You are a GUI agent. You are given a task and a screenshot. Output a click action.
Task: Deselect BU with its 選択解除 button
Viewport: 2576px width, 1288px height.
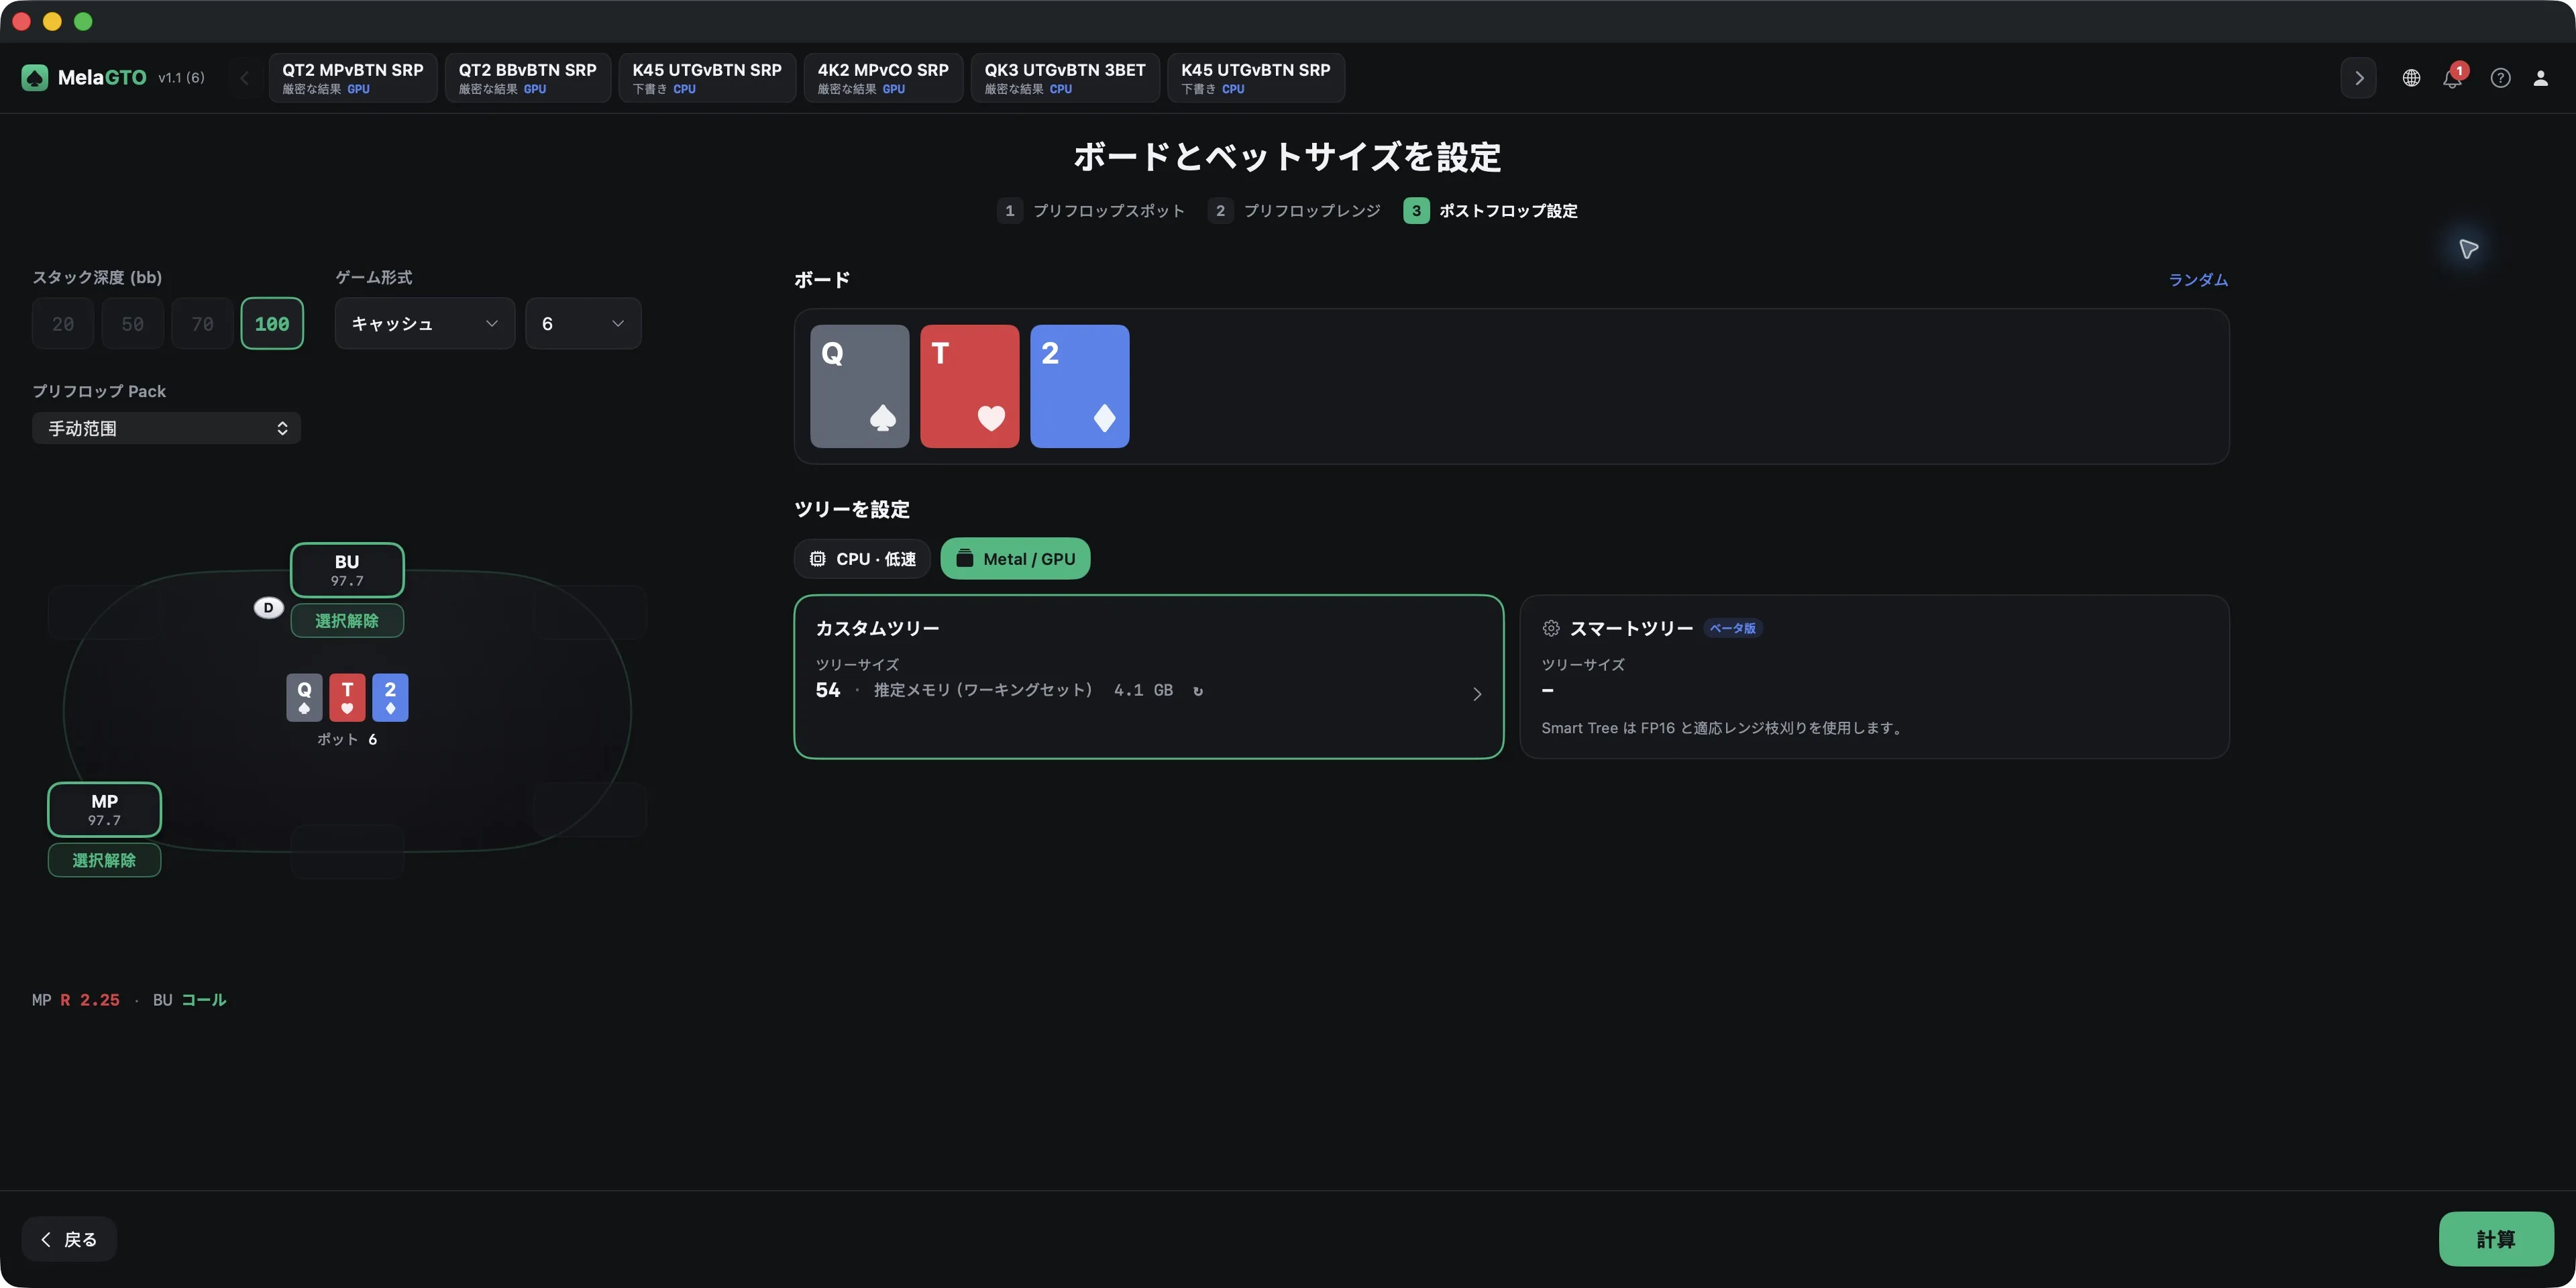[347, 621]
